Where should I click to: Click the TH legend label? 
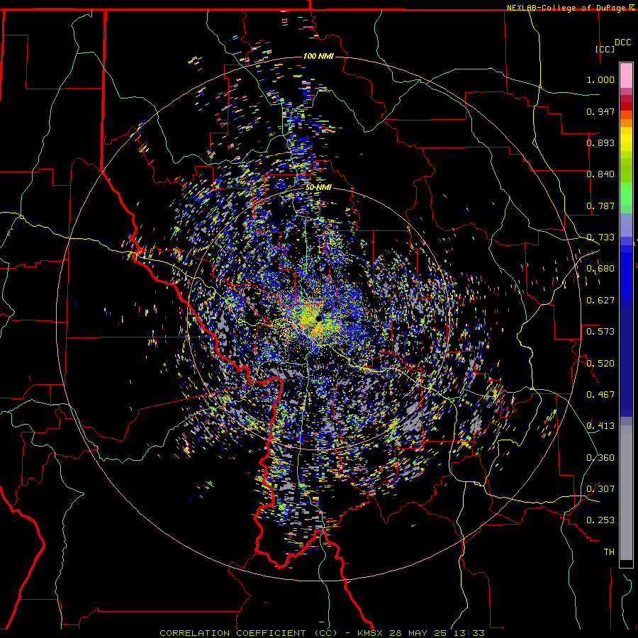609,552
